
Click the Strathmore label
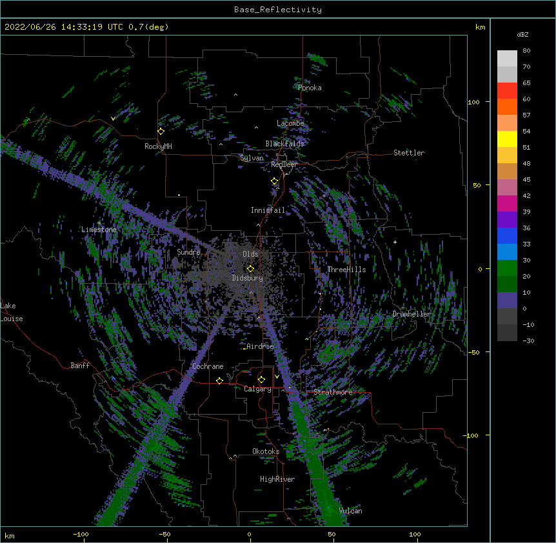coord(333,392)
